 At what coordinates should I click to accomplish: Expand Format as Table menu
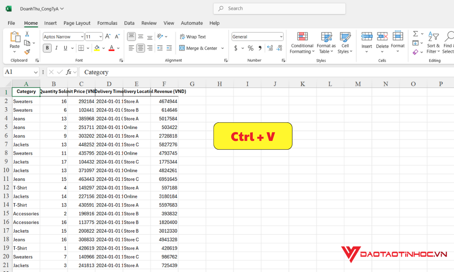(x=326, y=43)
